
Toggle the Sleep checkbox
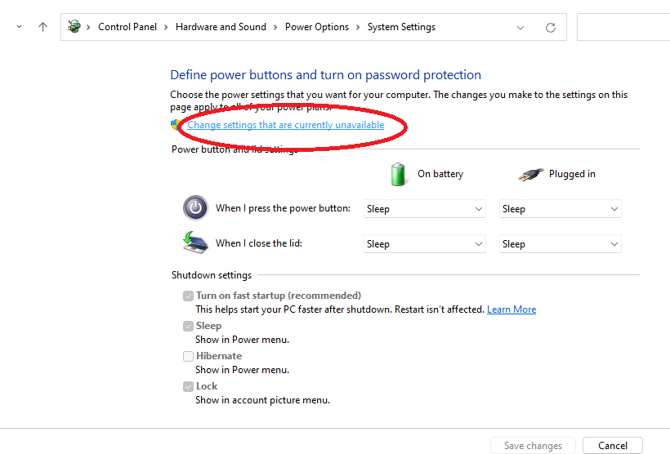tap(188, 326)
